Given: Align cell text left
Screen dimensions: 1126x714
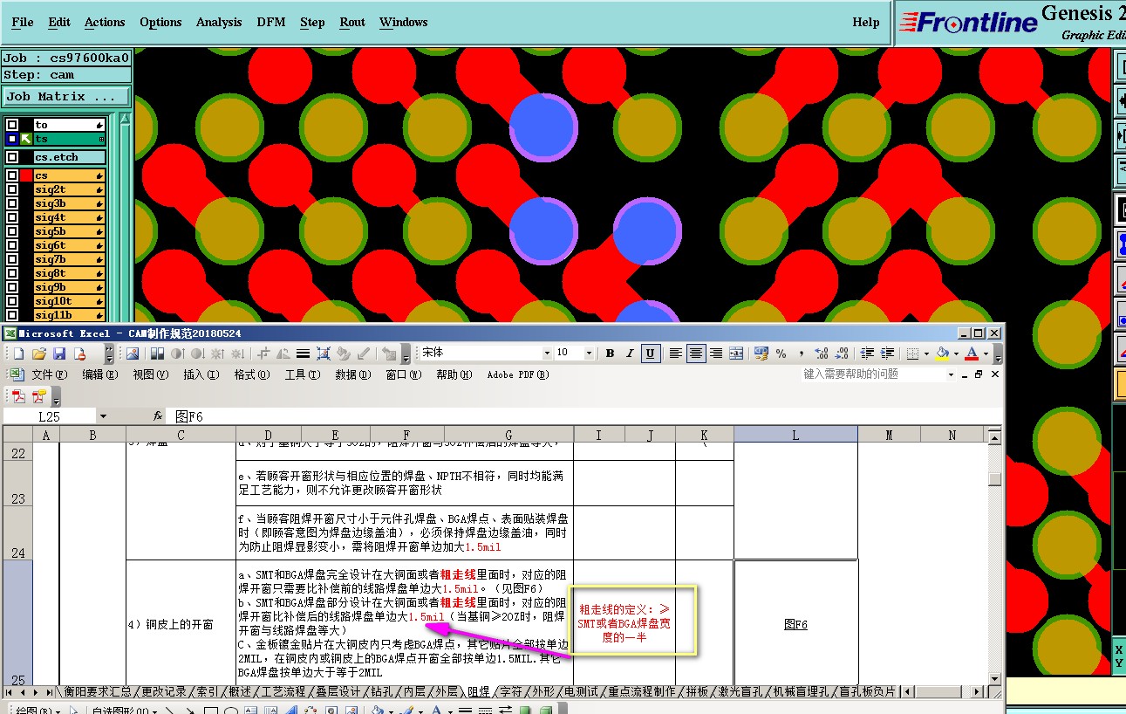Looking at the screenshot, I should coord(675,354).
